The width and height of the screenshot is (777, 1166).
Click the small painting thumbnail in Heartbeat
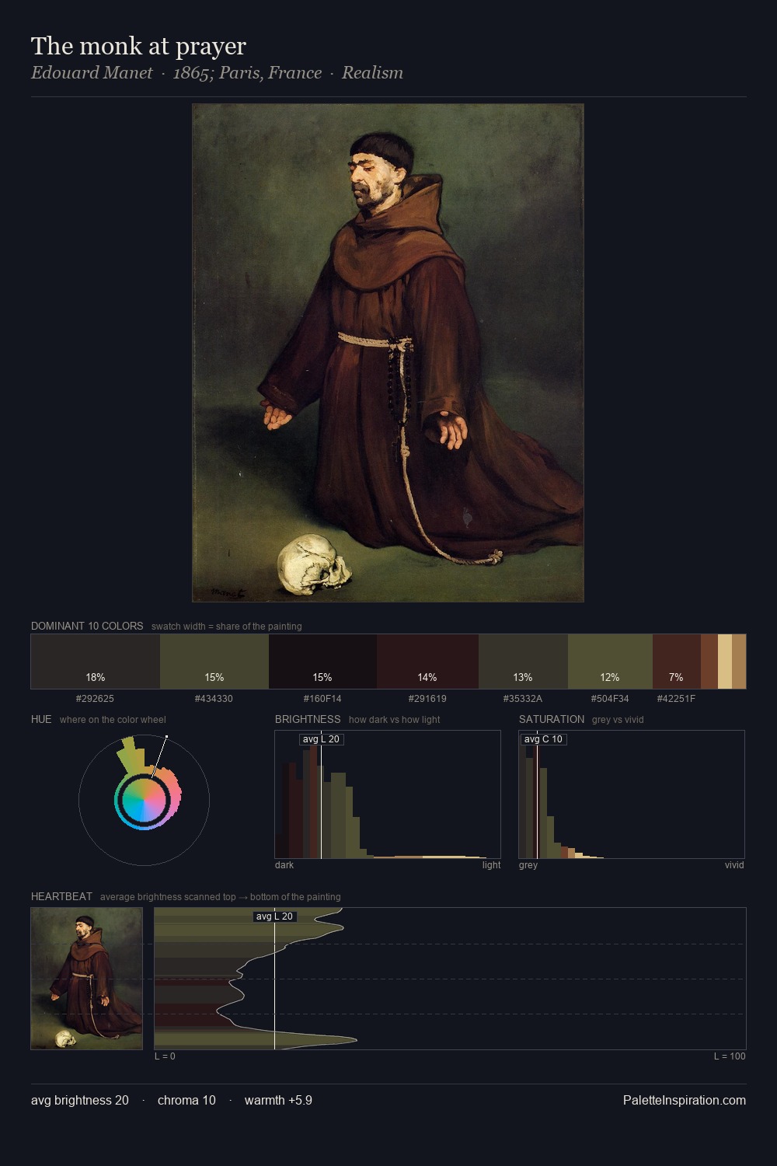click(x=86, y=979)
